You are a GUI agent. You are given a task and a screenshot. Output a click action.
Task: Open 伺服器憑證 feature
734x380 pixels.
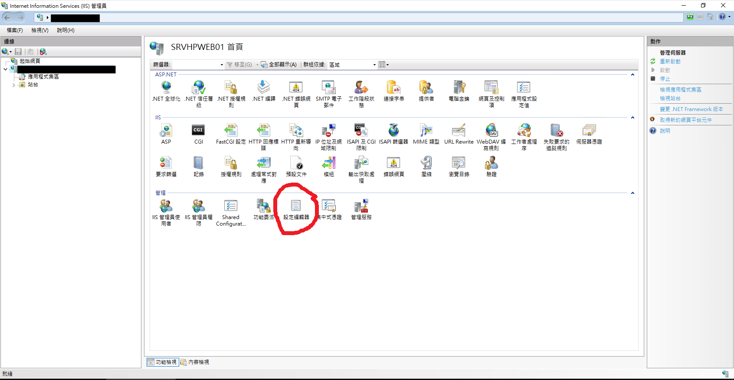pyautogui.click(x=589, y=134)
